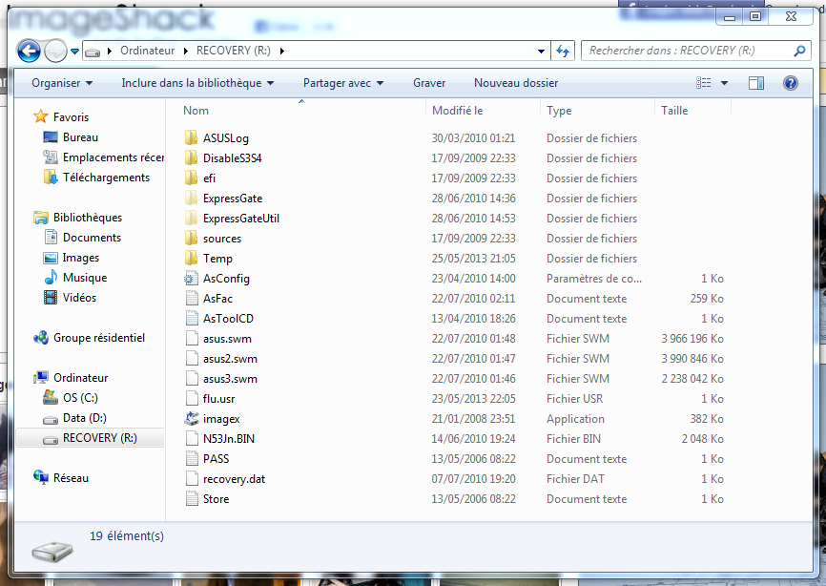Open the Musique library
Viewport: 826px width, 586px height.
84,278
